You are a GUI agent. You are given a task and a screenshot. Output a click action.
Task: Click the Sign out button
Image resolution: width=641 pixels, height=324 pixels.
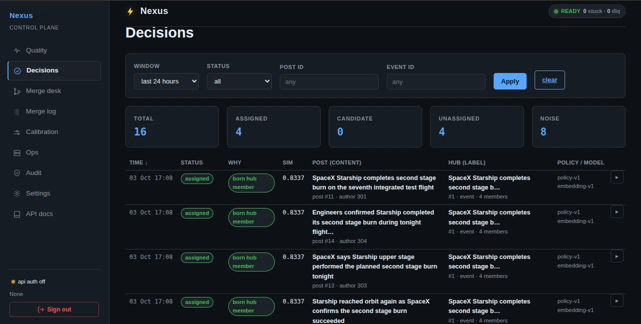point(54,309)
